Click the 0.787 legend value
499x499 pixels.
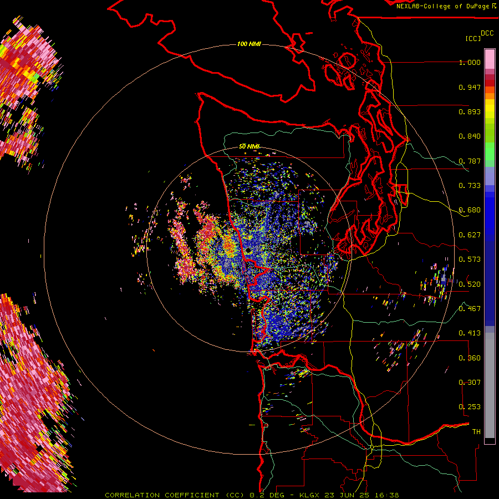470,161
